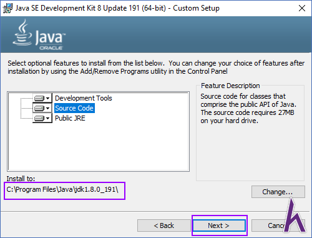
Task: Cancel the JDK installation
Action: pos(278,226)
